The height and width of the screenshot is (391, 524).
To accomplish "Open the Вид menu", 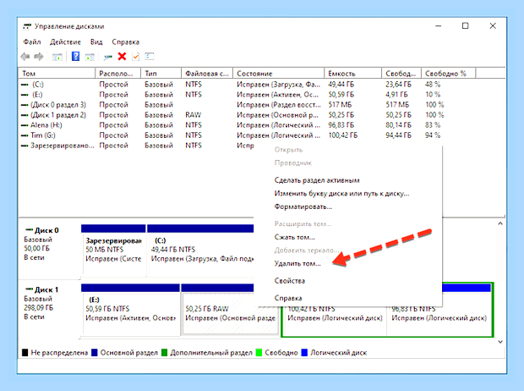I will pyautogui.click(x=96, y=42).
